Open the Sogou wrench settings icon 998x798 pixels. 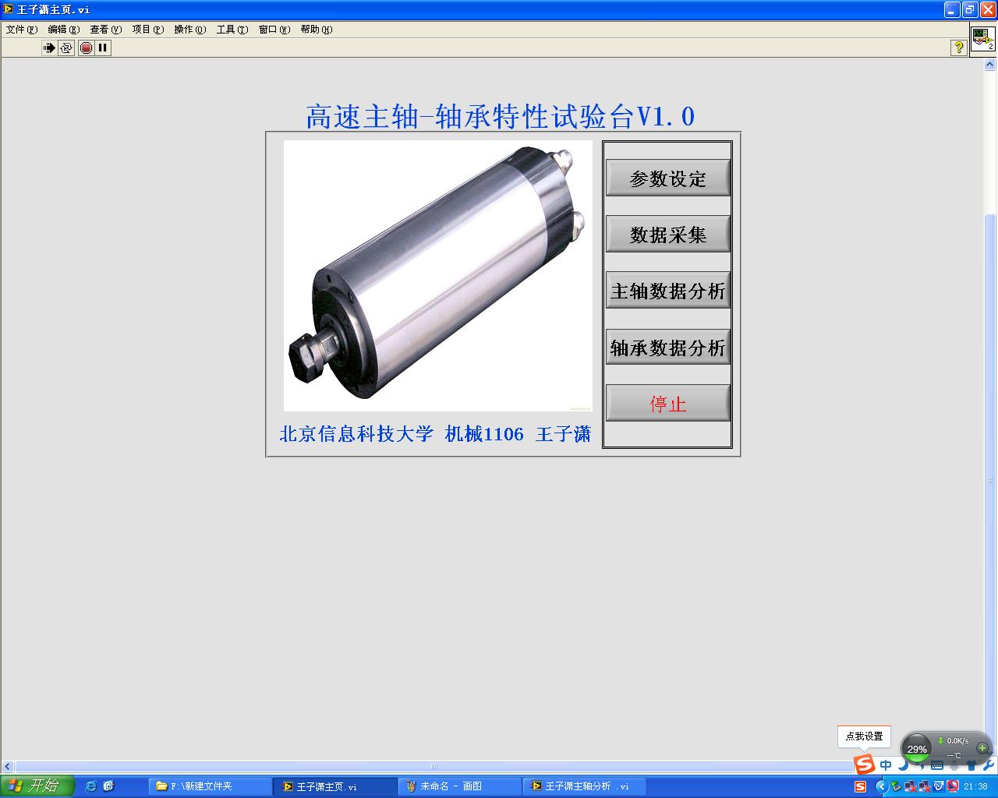coord(989,765)
